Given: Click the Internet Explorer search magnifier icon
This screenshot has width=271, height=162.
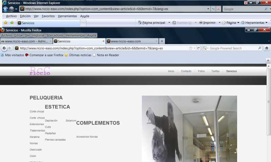Looking at the screenshot, I should click(266, 9).
